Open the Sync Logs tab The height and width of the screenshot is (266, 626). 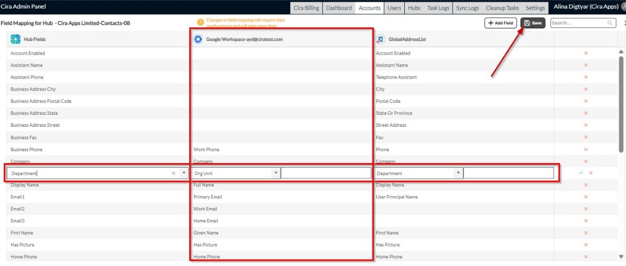(x=468, y=8)
